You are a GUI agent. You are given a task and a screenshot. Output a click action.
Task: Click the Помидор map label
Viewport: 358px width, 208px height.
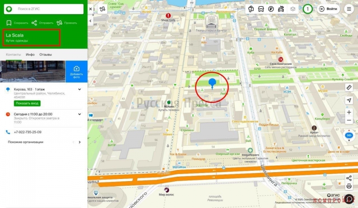click(198, 159)
